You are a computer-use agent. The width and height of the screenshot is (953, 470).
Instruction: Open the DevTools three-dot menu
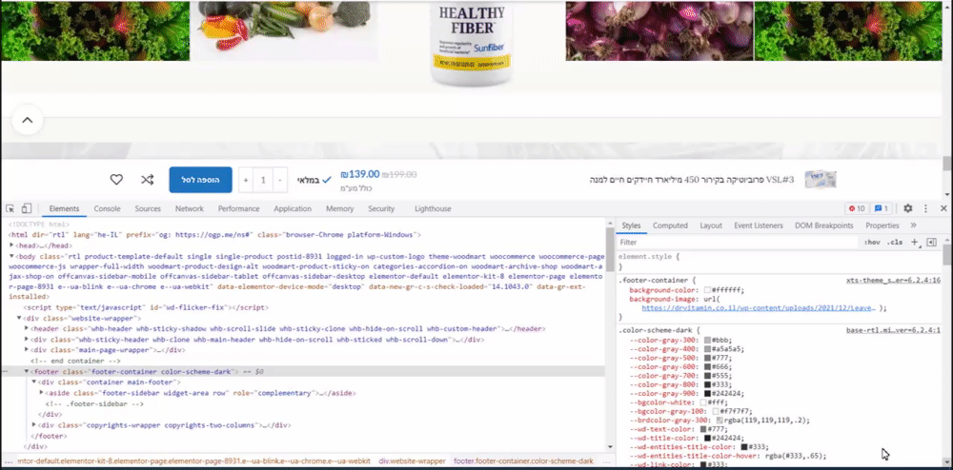925,208
